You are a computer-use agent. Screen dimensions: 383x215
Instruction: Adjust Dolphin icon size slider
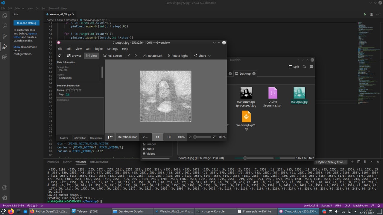(245, 158)
